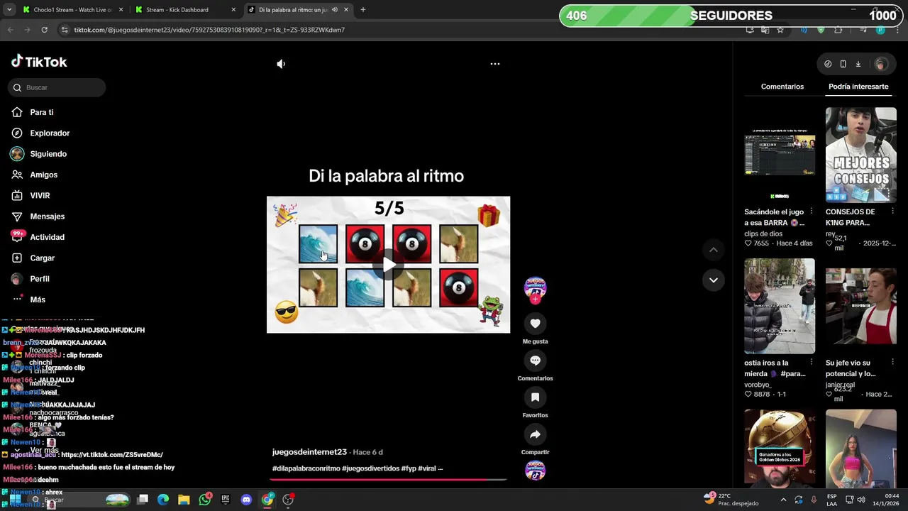This screenshot has height=511, width=908.
Task: Click the vt.tiktok.com link in chat
Action: point(112,455)
